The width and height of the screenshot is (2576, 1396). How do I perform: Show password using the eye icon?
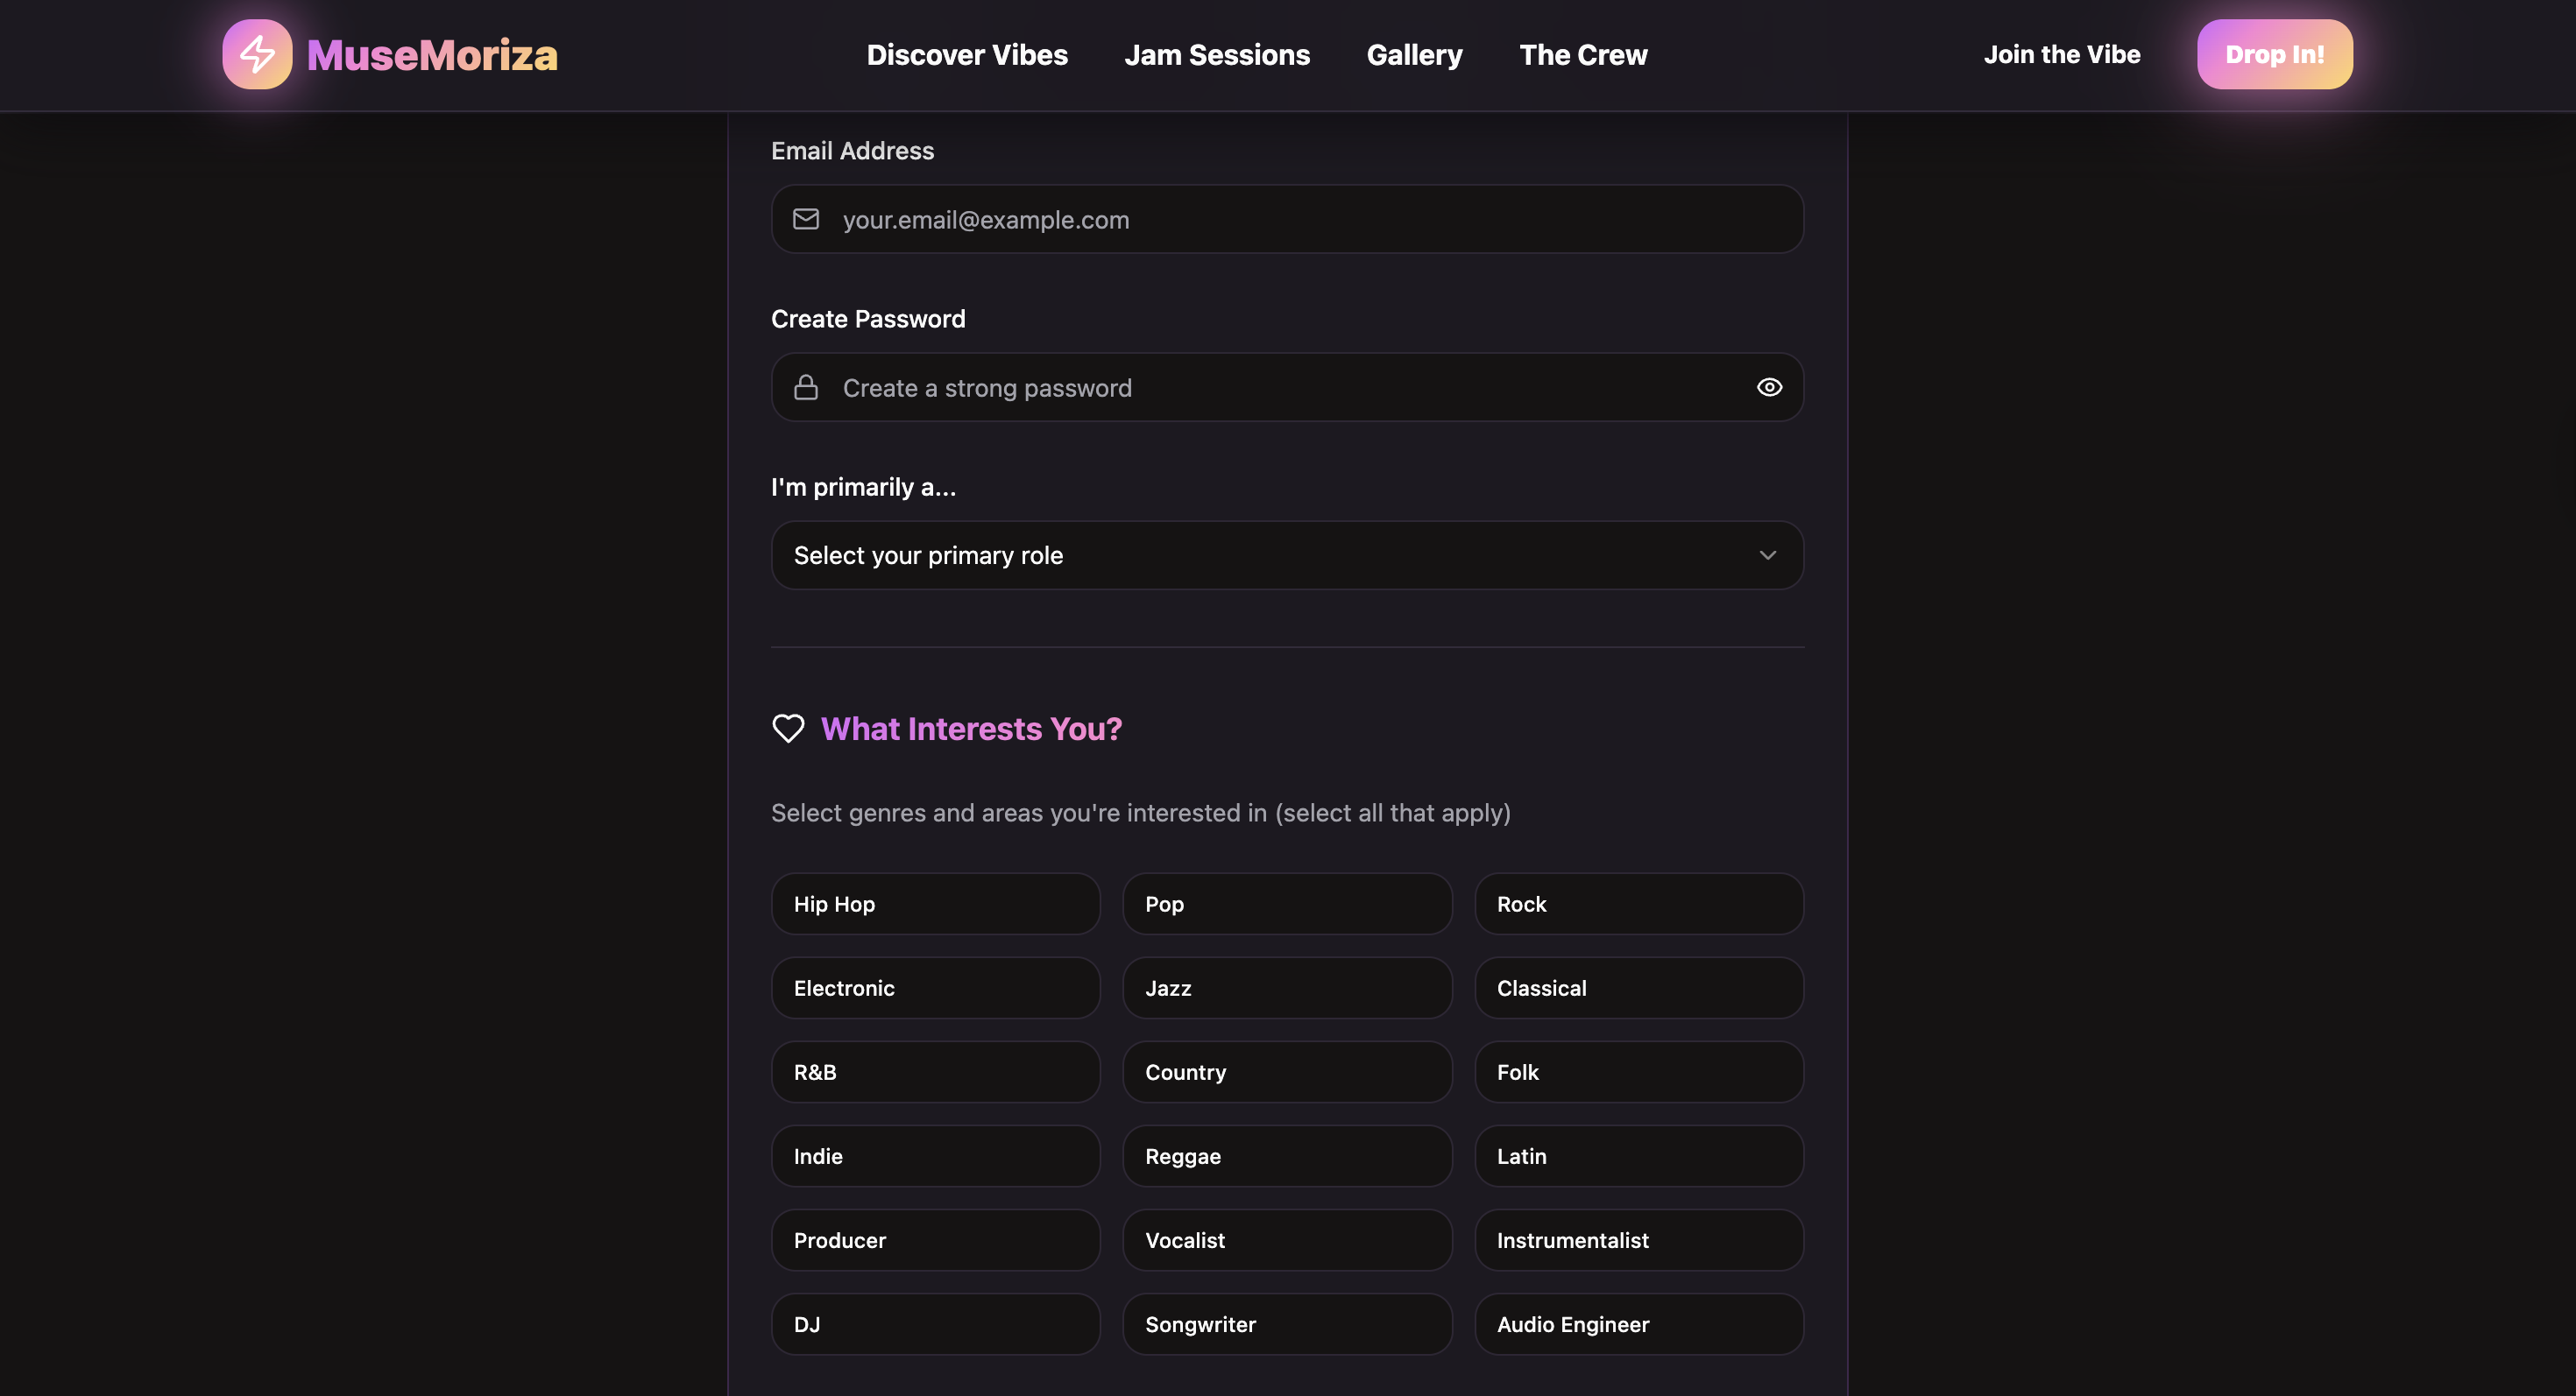(x=1769, y=388)
